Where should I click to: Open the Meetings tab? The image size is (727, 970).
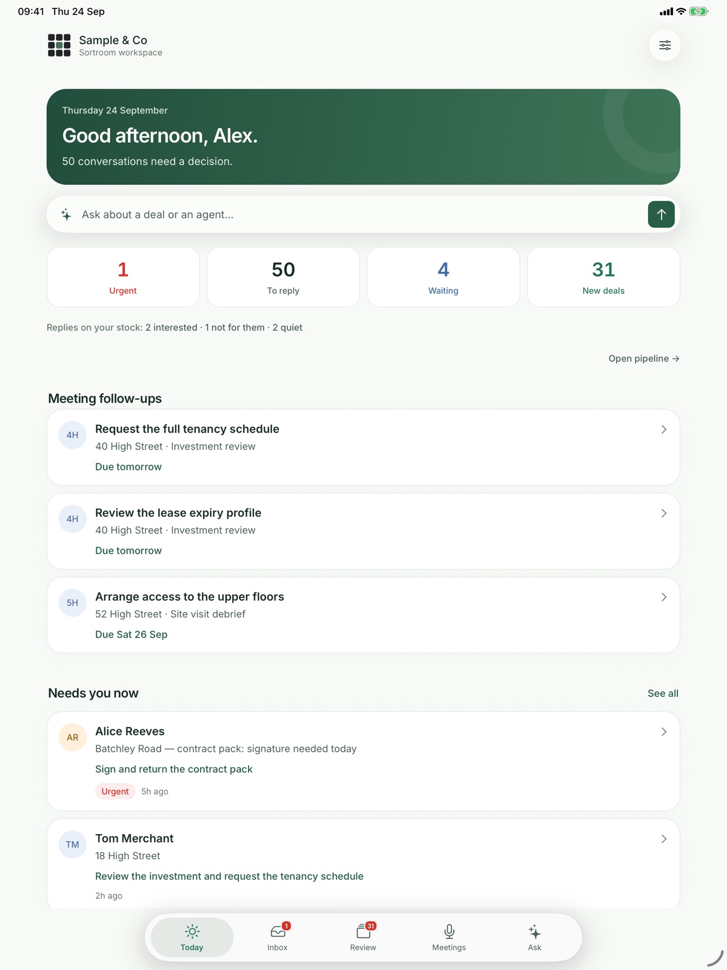click(449, 938)
